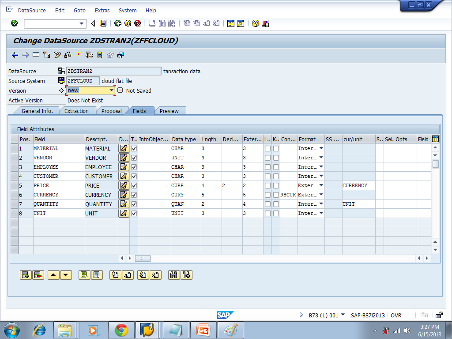Viewport: 452px width, 339px height.
Task: Click the cur/unit column header
Action: point(358,139)
